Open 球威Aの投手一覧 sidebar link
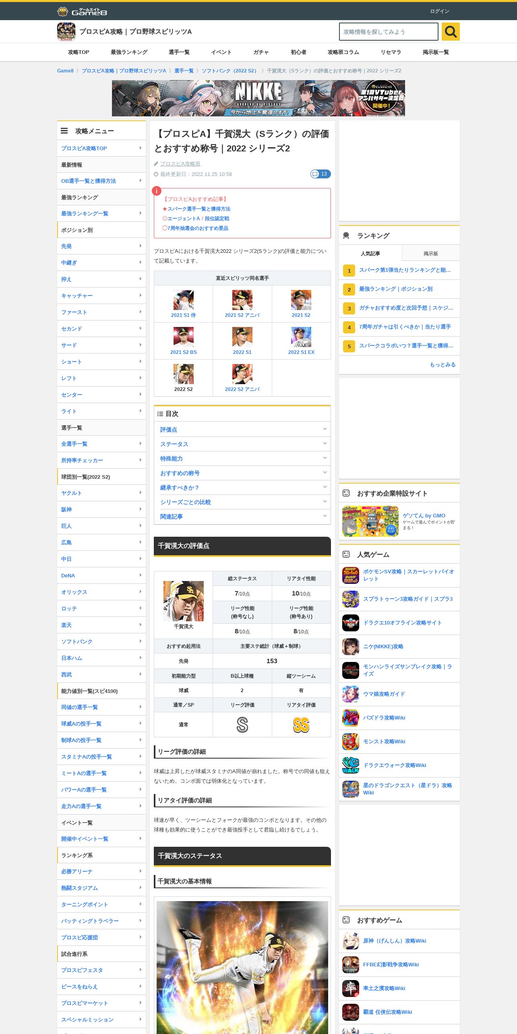This screenshot has height=1034, width=517. (x=101, y=724)
